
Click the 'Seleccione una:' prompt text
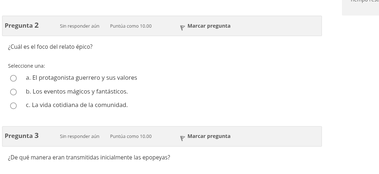click(27, 66)
